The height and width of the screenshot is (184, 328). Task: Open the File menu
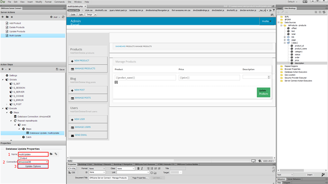pyautogui.click(x=10, y=2)
